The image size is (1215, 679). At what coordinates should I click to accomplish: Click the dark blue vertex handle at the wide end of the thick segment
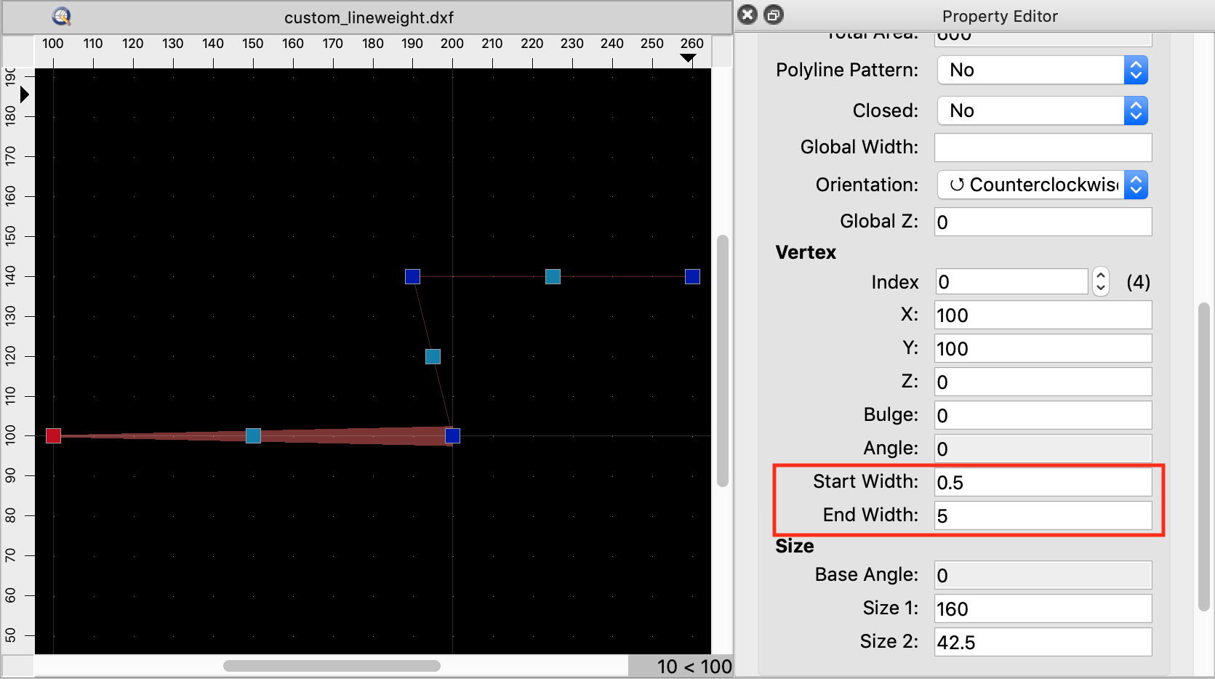[452, 435]
